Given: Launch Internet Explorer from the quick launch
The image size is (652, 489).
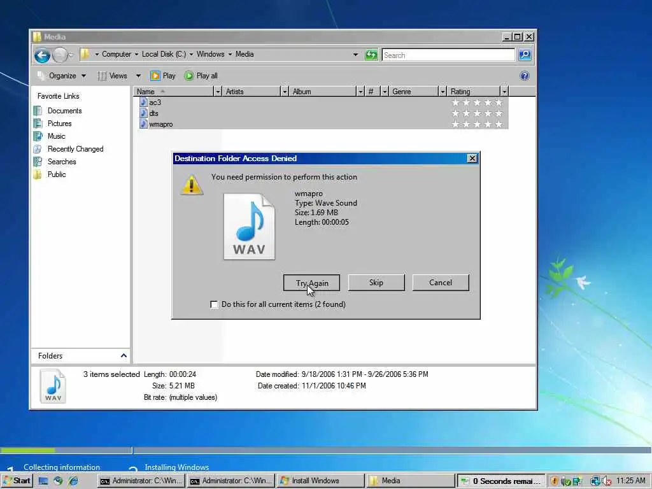Looking at the screenshot, I should 73,481.
